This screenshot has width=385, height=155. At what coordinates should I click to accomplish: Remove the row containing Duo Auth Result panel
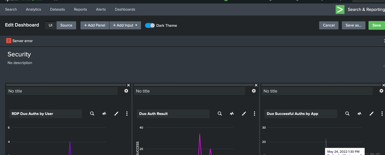256,85
